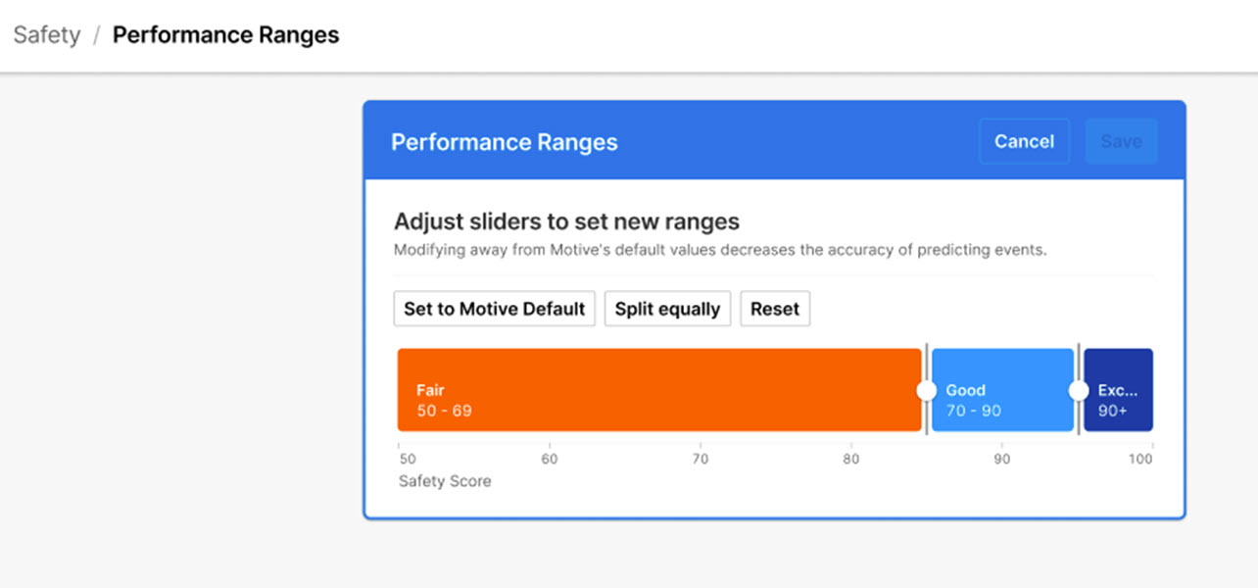This screenshot has height=588, width=1258.
Task: Click the 50 mark on the score axis
Action: tap(407, 459)
